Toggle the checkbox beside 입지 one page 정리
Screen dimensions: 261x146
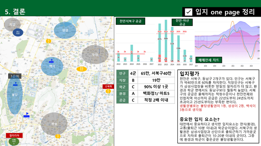(188, 12)
